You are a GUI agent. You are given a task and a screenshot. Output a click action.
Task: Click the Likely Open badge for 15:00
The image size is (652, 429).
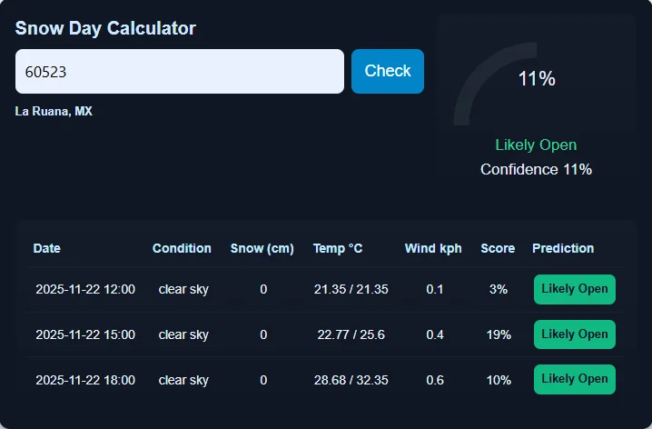574,334
